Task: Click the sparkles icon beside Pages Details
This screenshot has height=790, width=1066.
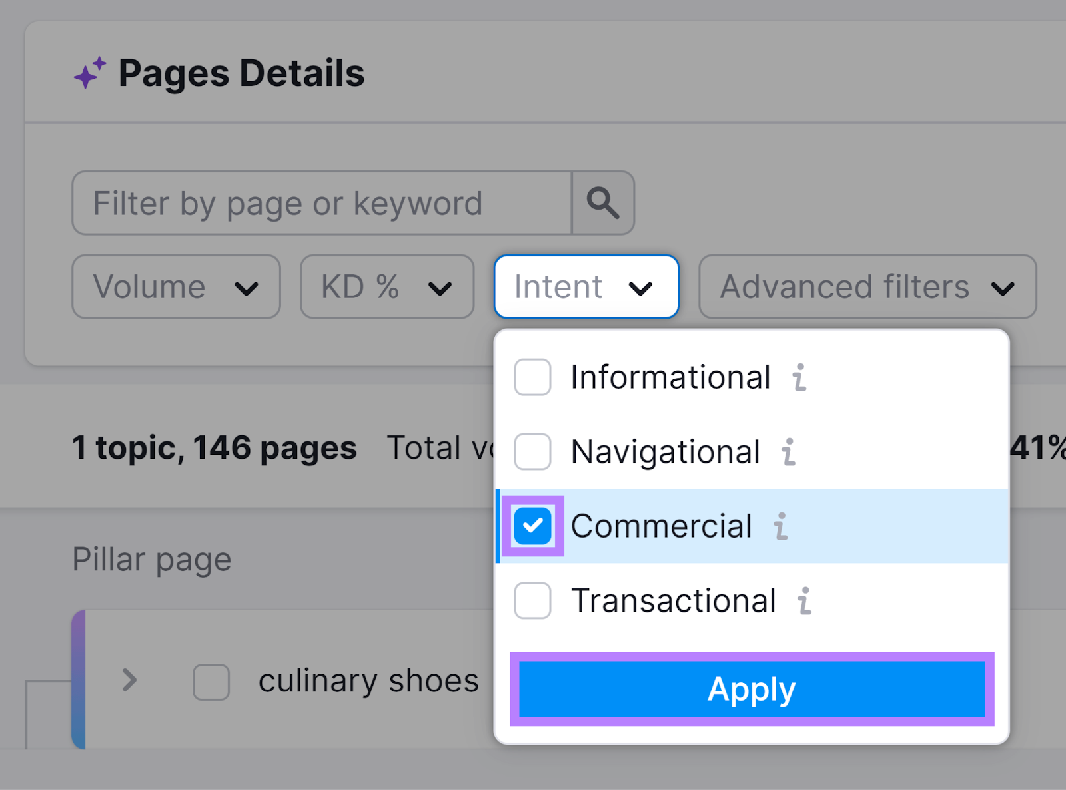Action: pos(90,72)
